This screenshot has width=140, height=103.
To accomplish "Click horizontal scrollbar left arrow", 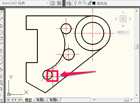I will [94, 100].
